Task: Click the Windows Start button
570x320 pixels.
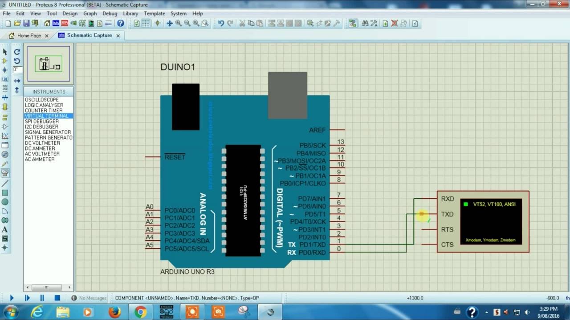Action: pos(10,312)
